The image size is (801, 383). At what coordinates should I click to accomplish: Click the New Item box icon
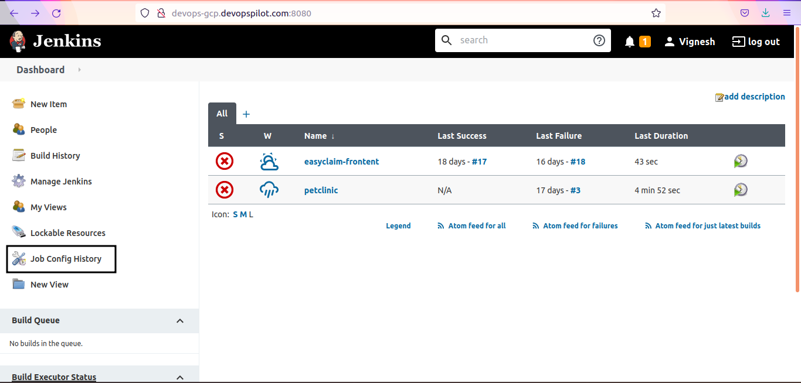coord(19,104)
